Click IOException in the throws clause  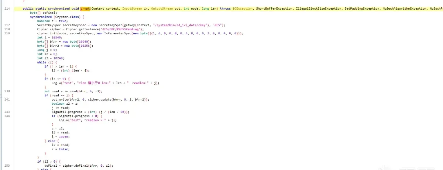click(243, 8)
